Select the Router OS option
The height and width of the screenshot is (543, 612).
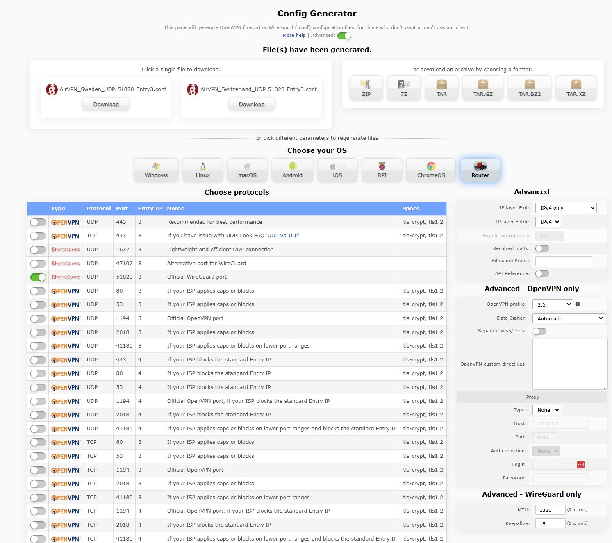(x=480, y=170)
